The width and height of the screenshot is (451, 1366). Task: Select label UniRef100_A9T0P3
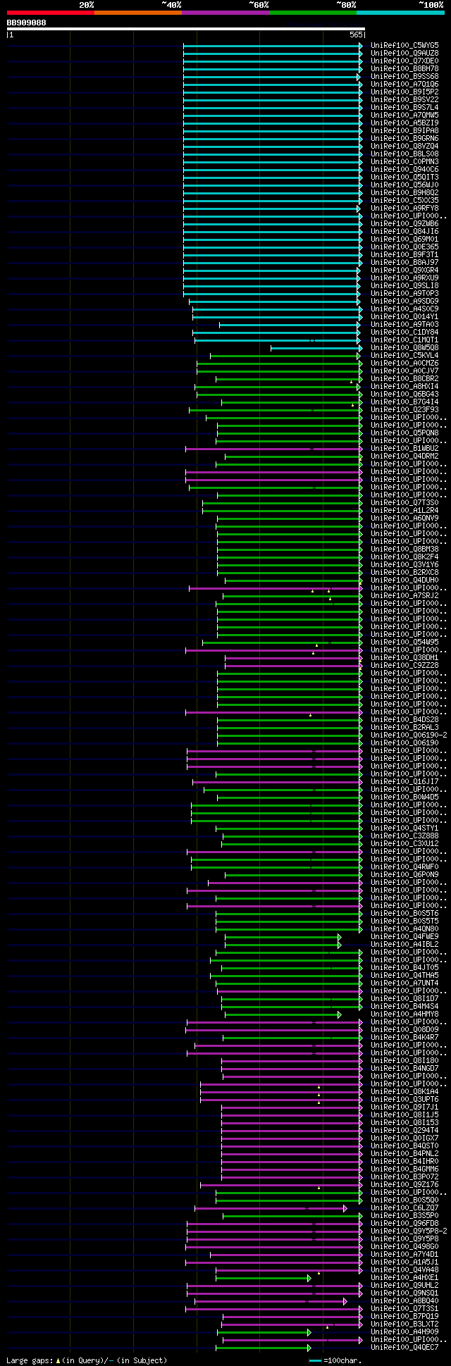pos(404,293)
